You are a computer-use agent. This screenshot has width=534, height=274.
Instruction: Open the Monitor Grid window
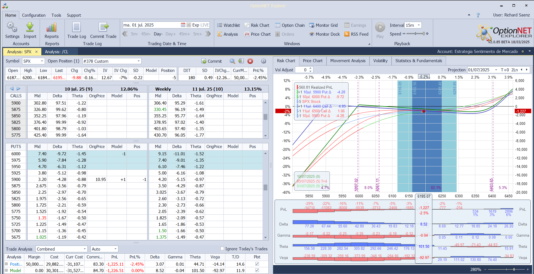pyautogui.click(x=323, y=25)
